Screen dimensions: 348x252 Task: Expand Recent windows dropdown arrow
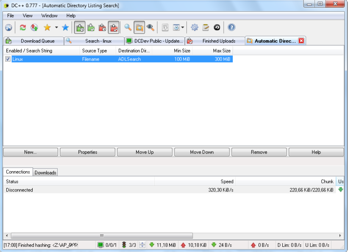pos(182,28)
